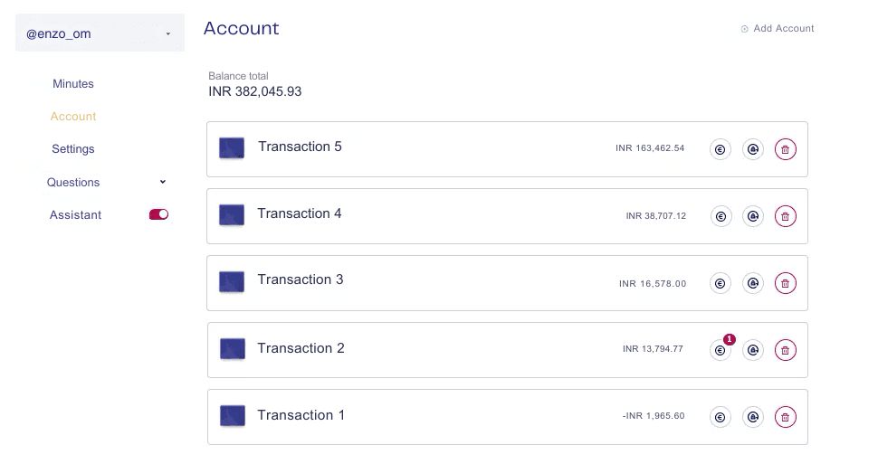Delete Transaction 3 with trash icon
The image size is (878, 464).
coord(785,283)
